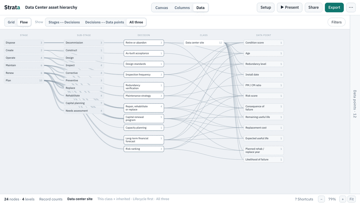Screen dimensions: 360x204
Task: Click the Design standards decision
Action: (x=144, y=64)
